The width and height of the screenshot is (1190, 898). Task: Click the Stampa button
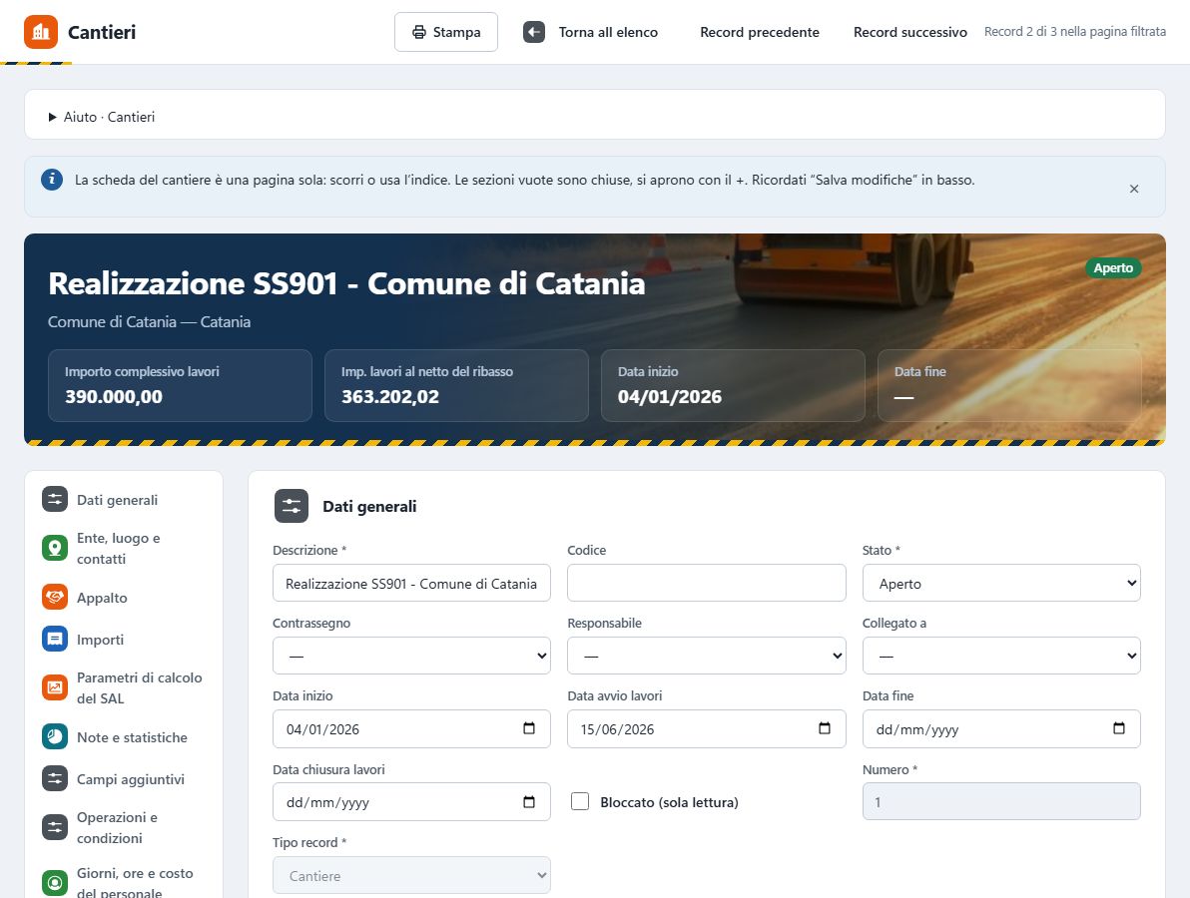(446, 32)
